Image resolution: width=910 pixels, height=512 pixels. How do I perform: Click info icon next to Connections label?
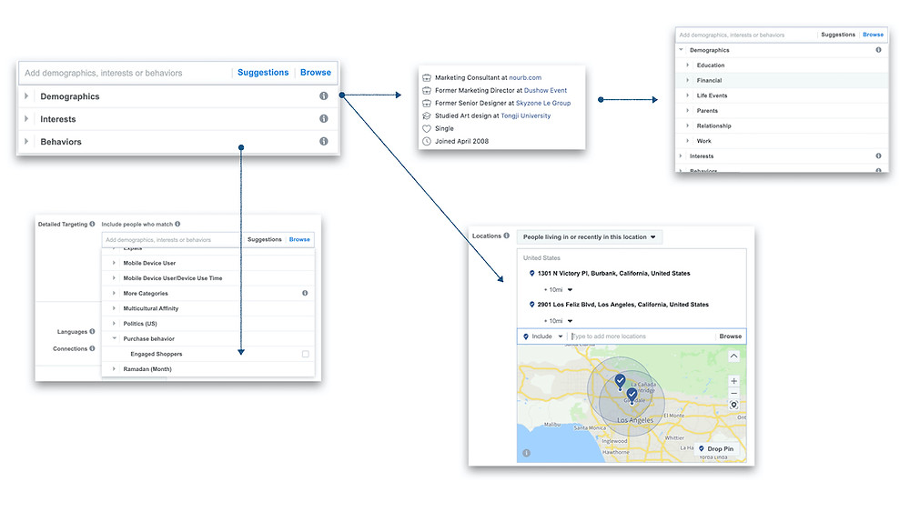tap(92, 348)
